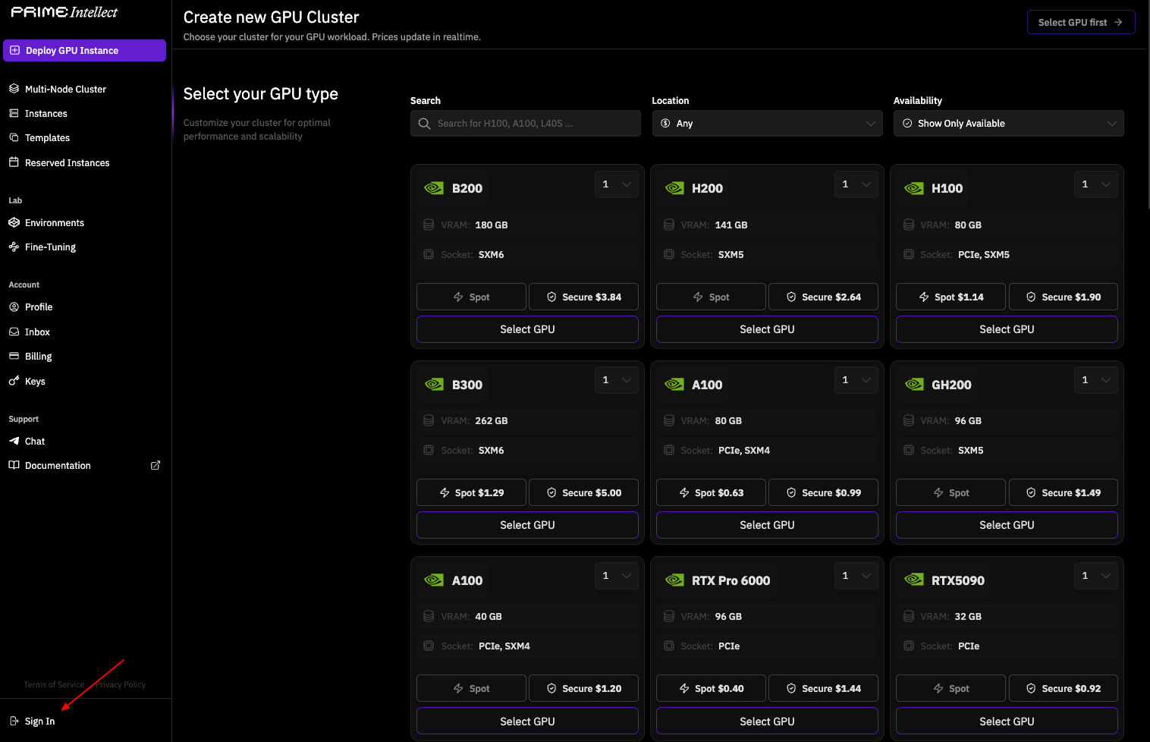The width and height of the screenshot is (1150, 742).
Task: Click the Fine-Tuning icon in sidebar
Action: tap(14, 247)
